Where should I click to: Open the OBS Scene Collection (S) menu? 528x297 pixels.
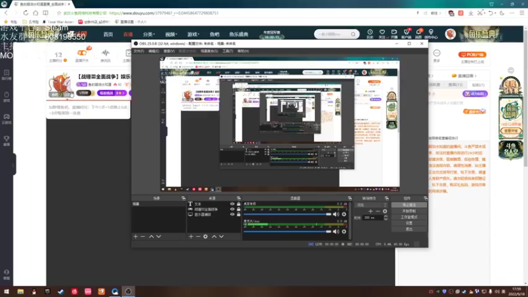tap(209, 51)
